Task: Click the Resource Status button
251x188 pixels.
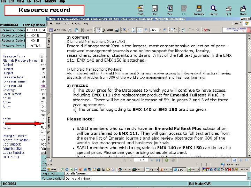Action: [x=13, y=46]
